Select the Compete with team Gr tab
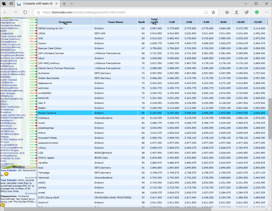The image size is (272, 211). [37, 4]
